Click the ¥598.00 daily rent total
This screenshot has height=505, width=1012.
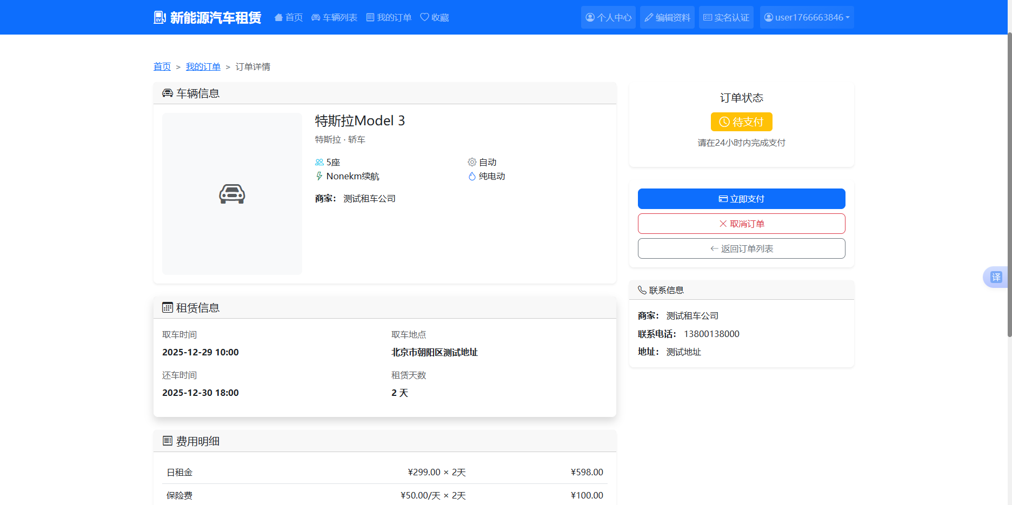587,472
